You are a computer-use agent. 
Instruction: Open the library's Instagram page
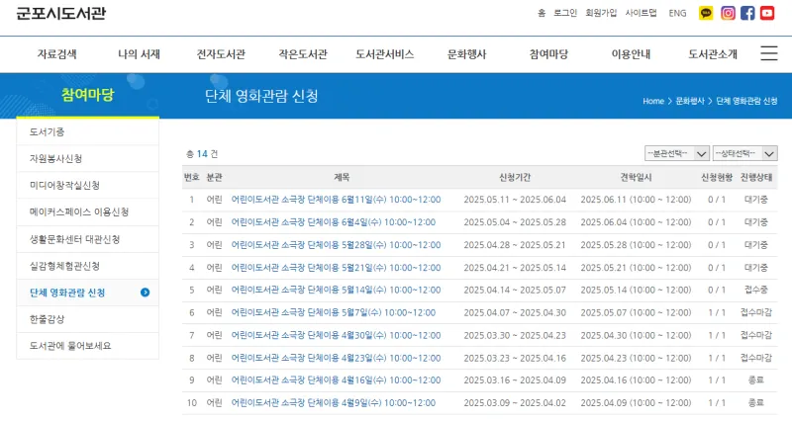click(x=728, y=13)
